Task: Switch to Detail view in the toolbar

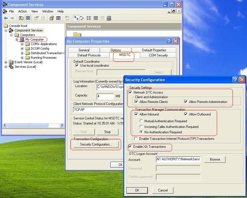Action: point(96,18)
